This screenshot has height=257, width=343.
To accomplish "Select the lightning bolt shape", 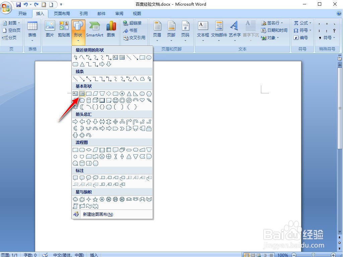I will pyautogui.click(x=149, y=100).
